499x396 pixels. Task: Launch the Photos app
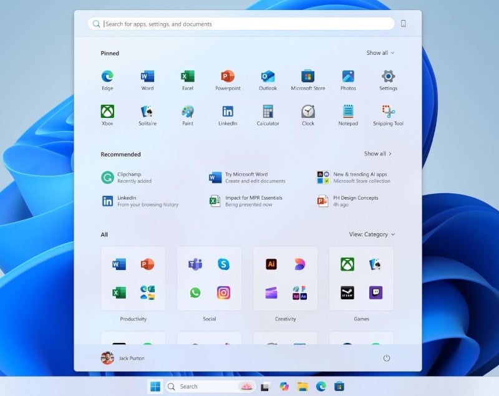coord(348,80)
